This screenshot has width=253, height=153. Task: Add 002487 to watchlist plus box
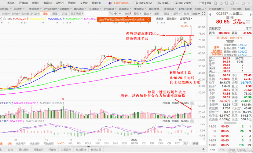pyautogui.click(x=248, y=22)
